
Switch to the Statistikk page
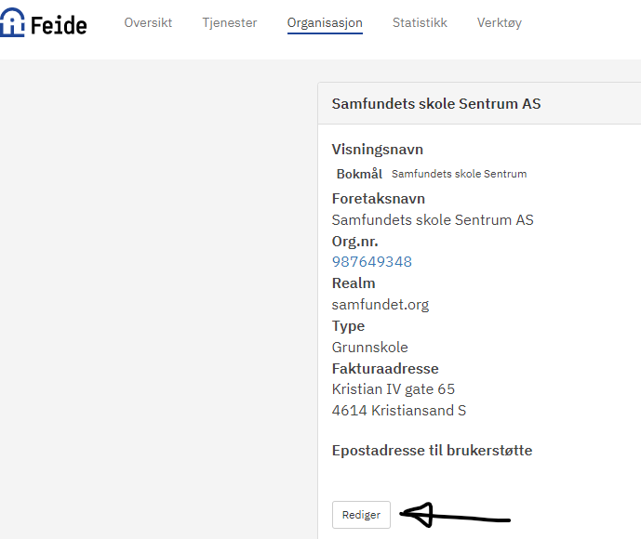tap(420, 22)
